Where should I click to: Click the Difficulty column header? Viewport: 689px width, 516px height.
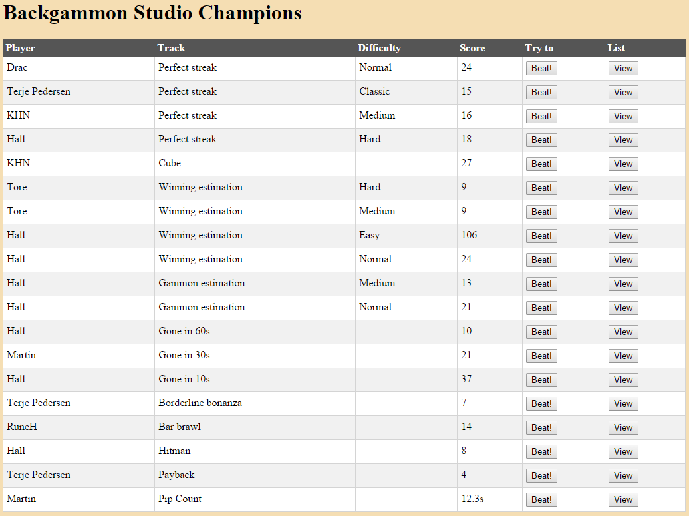(x=379, y=48)
